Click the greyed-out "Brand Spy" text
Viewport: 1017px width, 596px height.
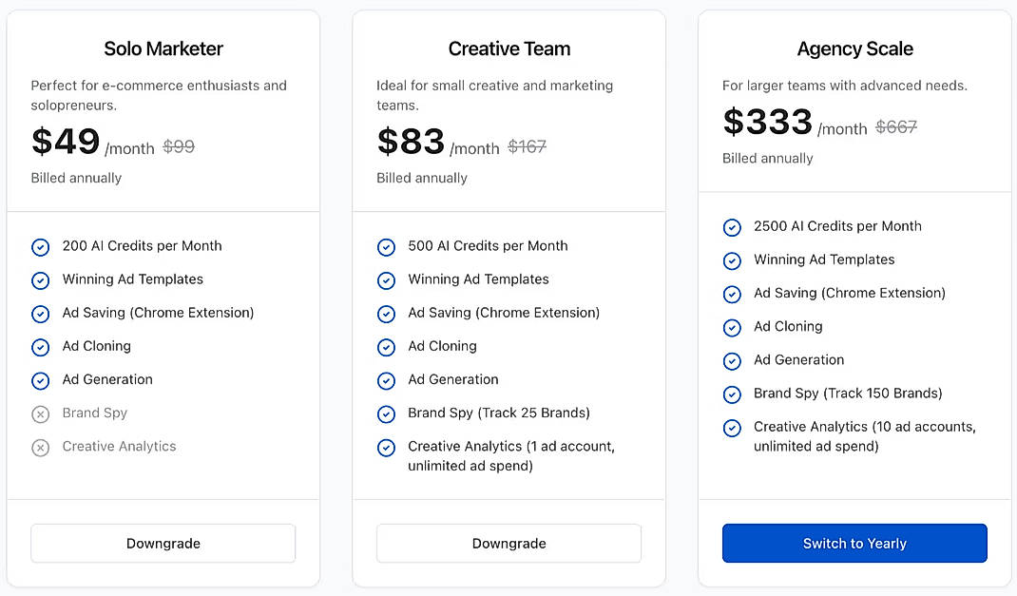coord(95,413)
